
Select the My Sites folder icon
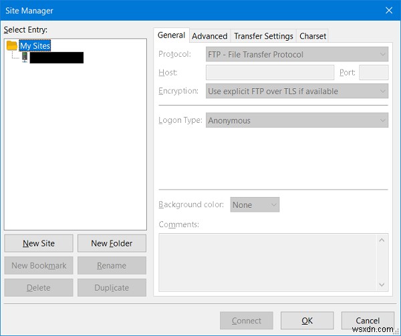point(12,45)
